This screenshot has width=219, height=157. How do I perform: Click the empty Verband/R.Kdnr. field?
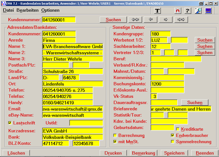tap(167, 65)
